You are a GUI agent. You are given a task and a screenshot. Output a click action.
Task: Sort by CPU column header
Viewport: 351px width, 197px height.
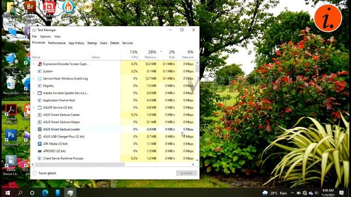pyautogui.click(x=130, y=54)
